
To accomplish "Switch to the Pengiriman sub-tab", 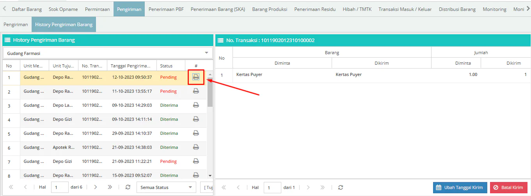I will click(x=16, y=24).
